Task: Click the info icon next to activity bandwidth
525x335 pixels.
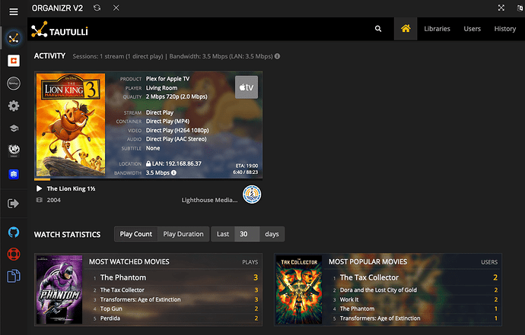Action: point(277,56)
